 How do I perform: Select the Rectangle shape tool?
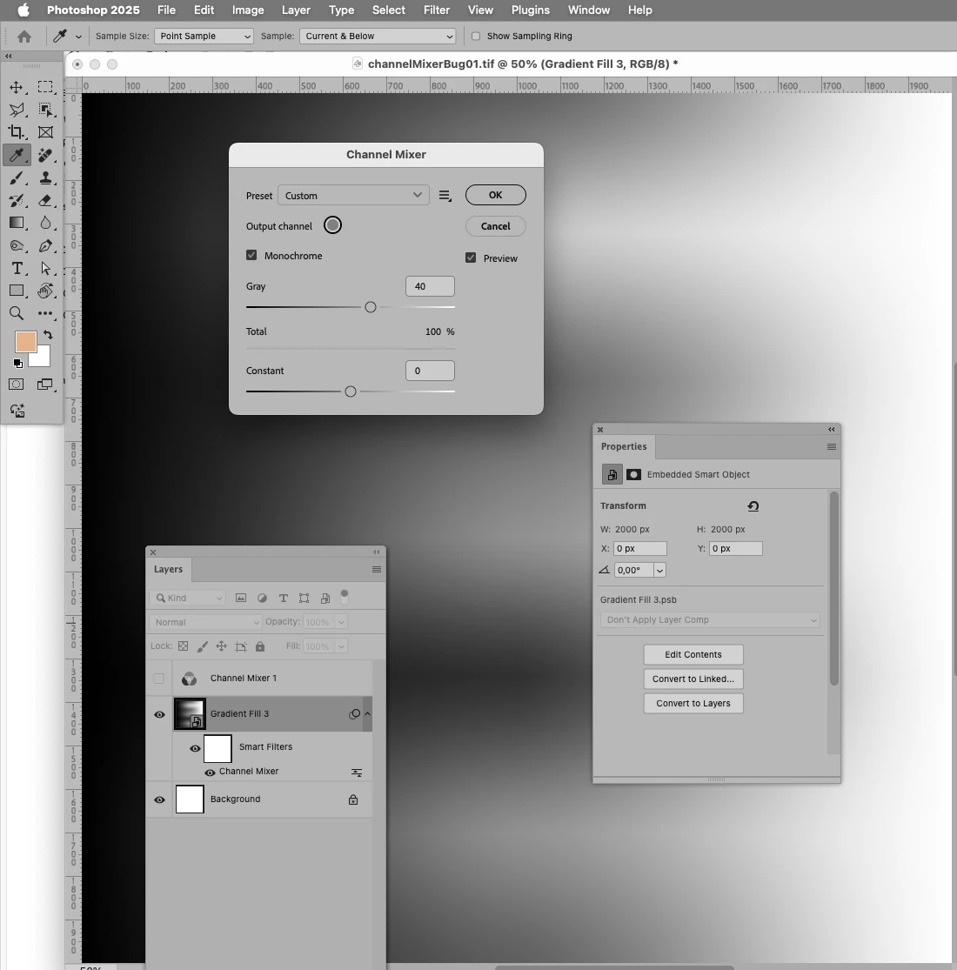coord(17,291)
